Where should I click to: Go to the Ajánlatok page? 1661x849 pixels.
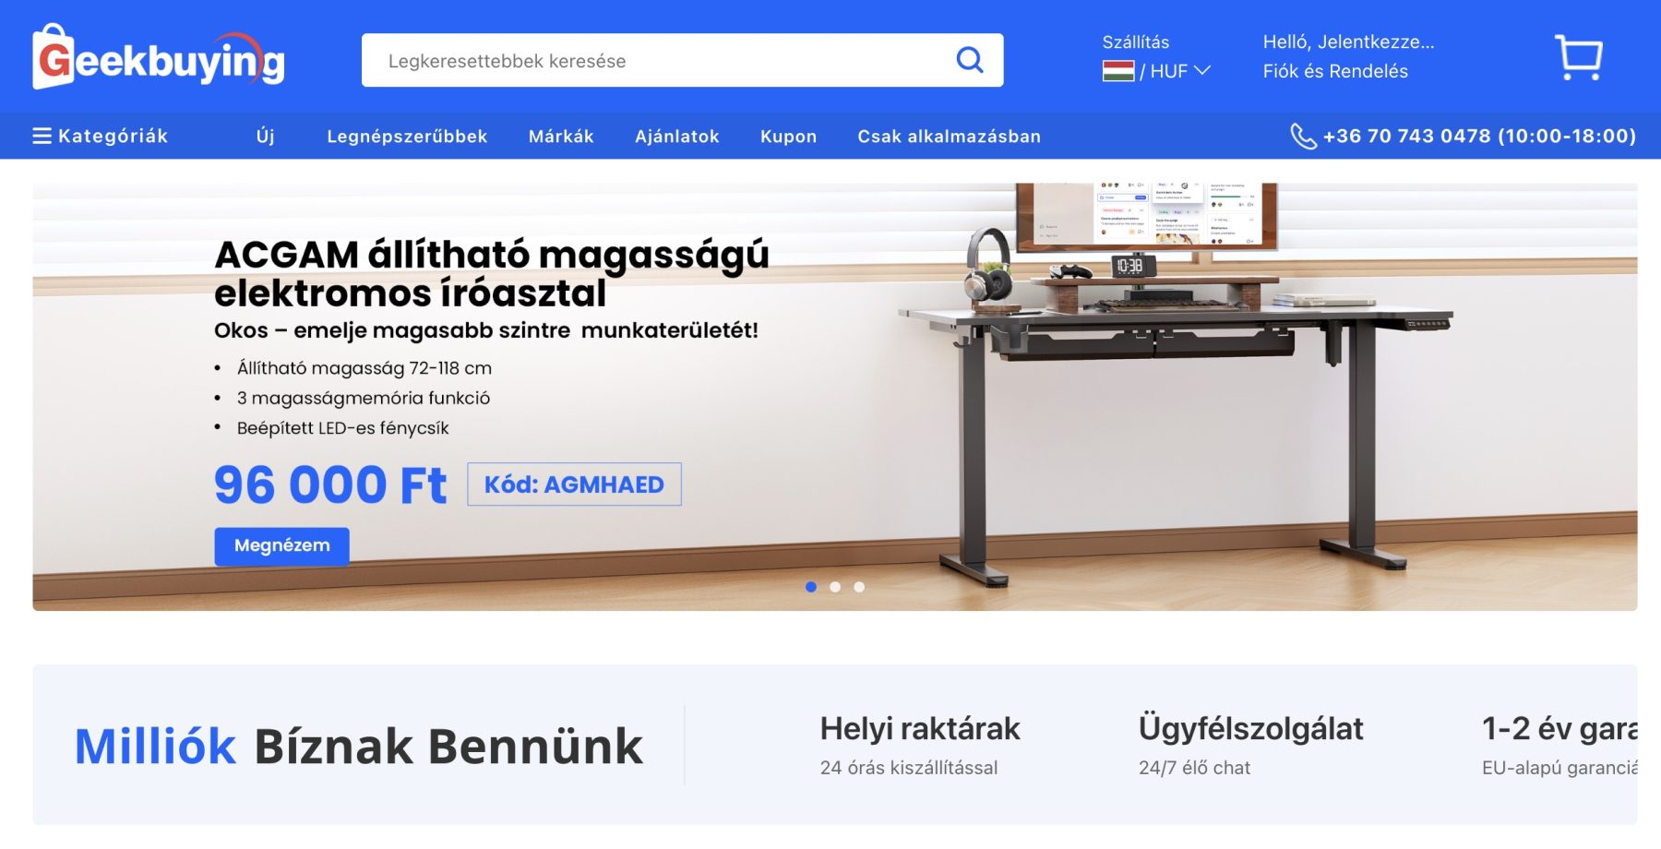[x=677, y=136]
